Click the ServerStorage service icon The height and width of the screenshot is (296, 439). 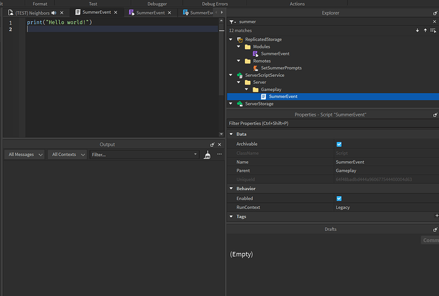tap(240, 104)
